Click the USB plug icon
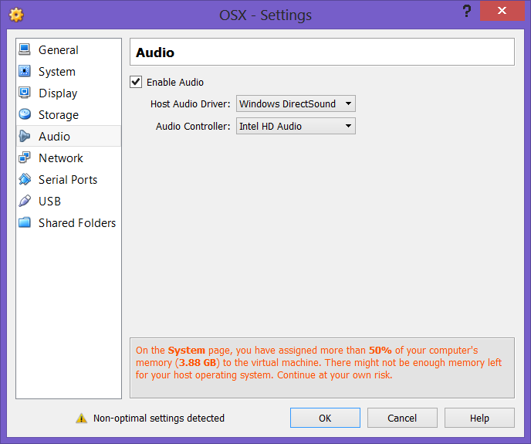The image size is (531, 444). coord(25,201)
